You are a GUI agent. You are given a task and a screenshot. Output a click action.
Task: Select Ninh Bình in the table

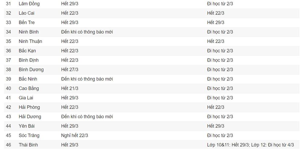[x=29, y=32]
